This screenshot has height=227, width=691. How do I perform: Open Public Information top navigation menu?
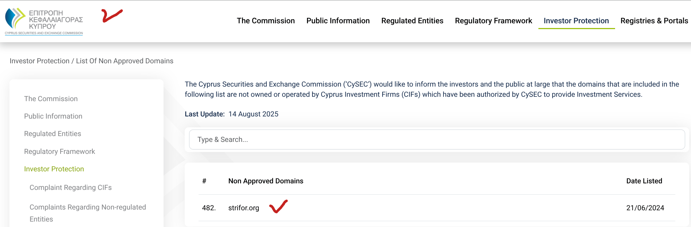pos(338,21)
